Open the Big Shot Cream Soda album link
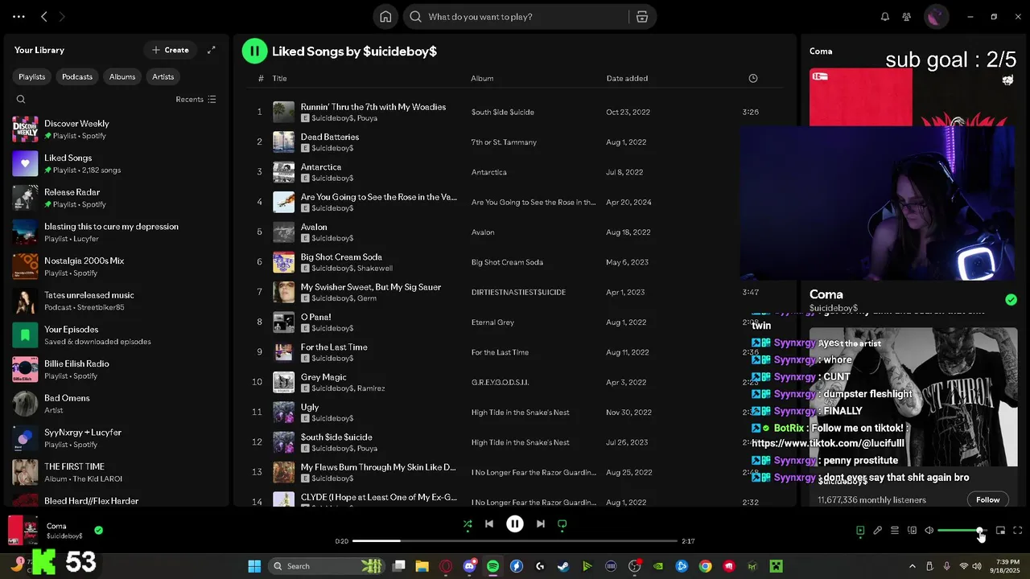Viewport: 1030px width, 579px height. (x=507, y=262)
